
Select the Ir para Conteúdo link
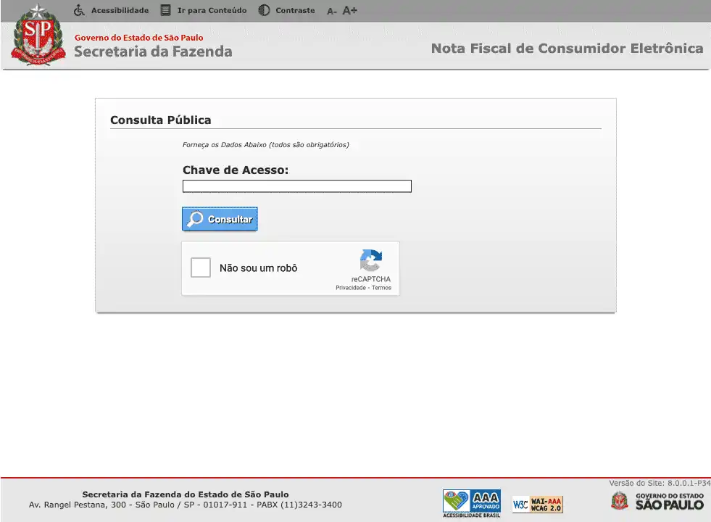tap(212, 10)
